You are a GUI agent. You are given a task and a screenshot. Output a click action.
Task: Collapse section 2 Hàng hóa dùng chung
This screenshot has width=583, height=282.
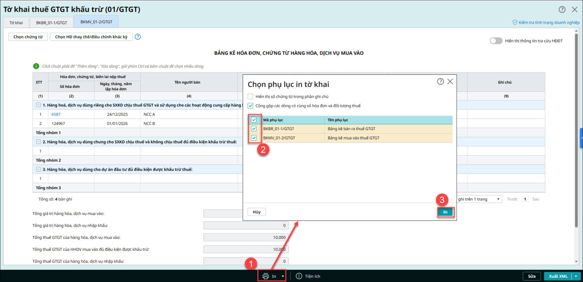[38, 142]
